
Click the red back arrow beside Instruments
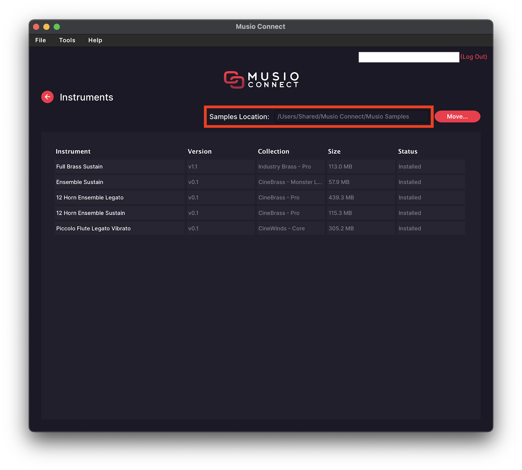pos(47,97)
